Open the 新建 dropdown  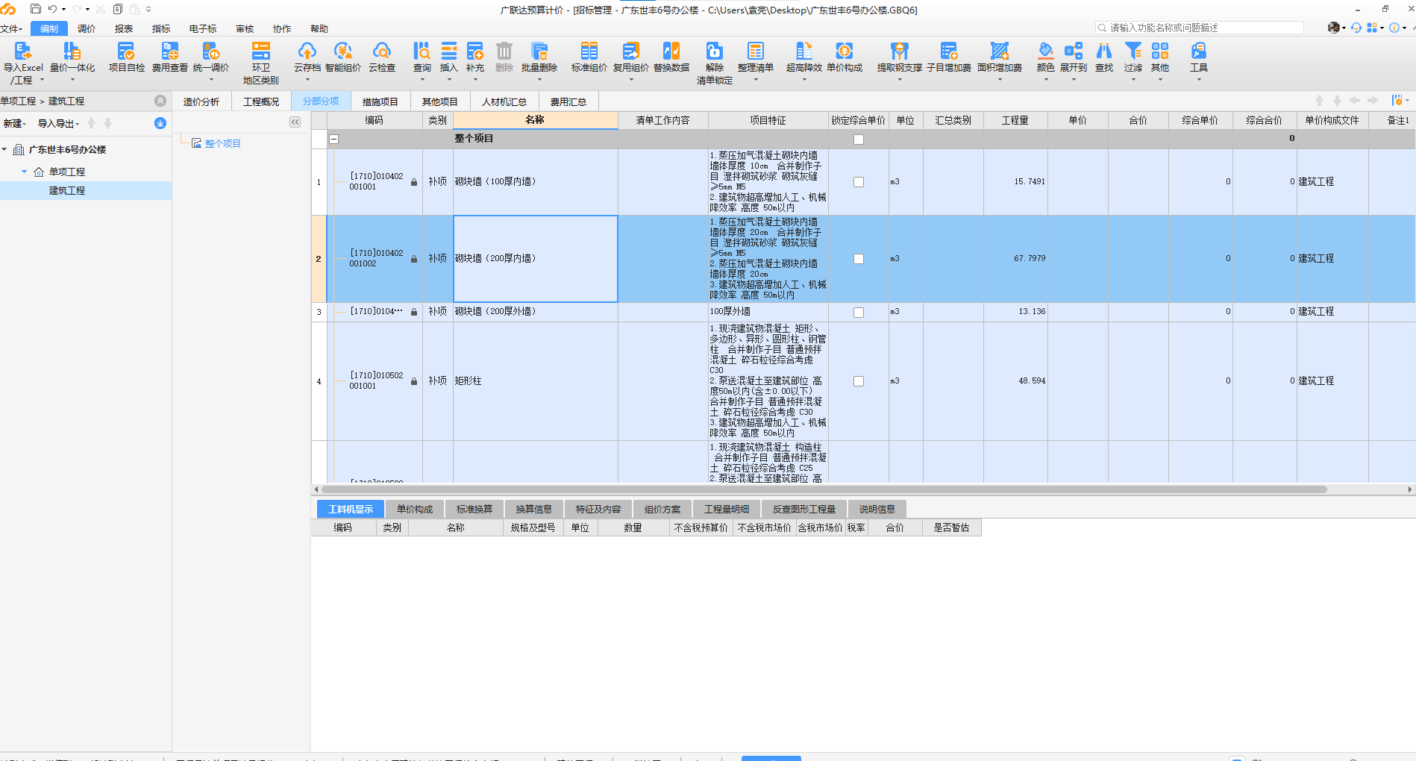[15, 124]
